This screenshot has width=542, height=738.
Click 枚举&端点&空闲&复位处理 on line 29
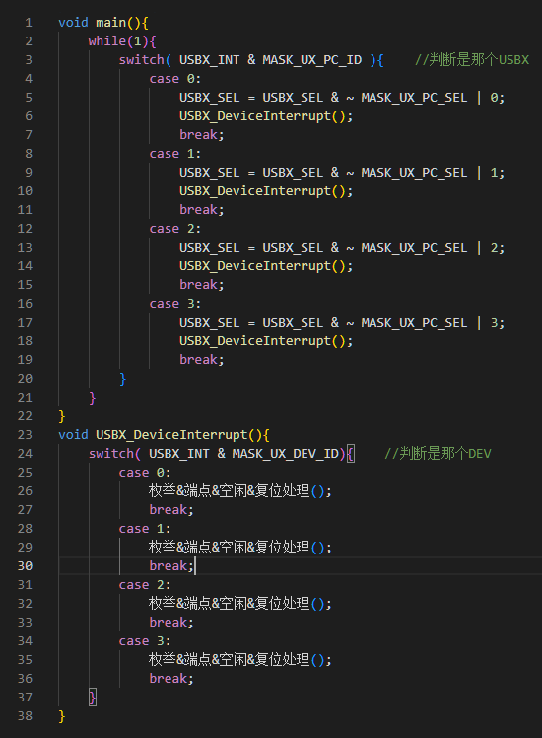click(x=230, y=548)
